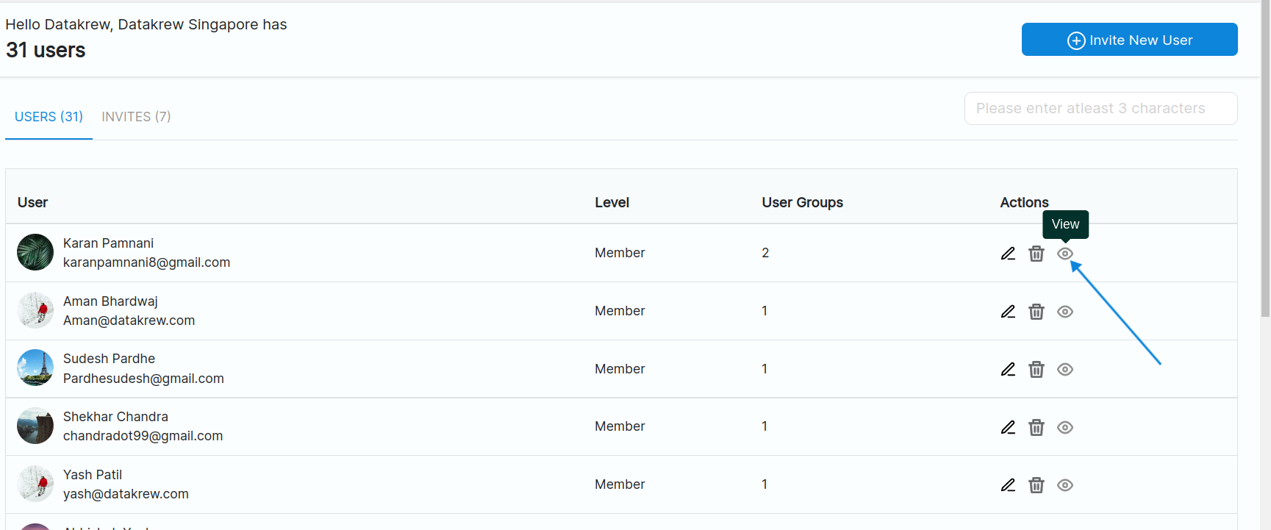Select the name Yash Patil
This screenshot has height=530, width=1271.
tap(93, 475)
